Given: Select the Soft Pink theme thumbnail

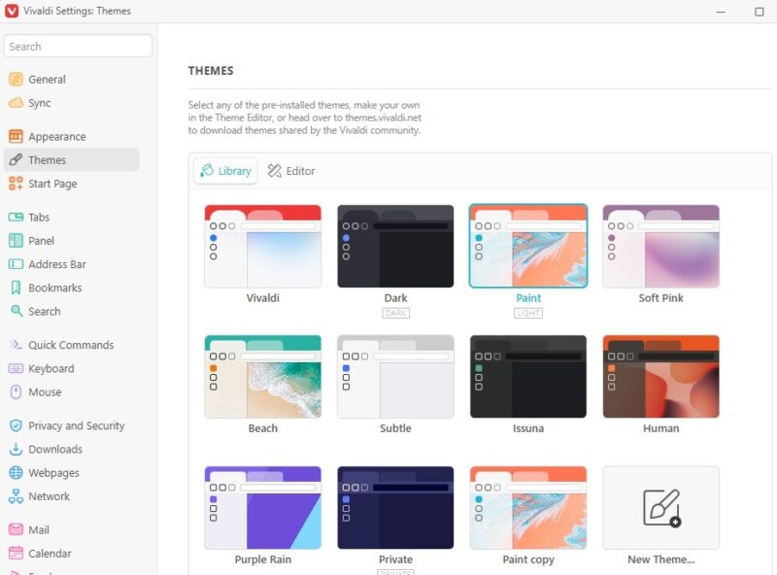Looking at the screenshot, I should pos(660,245).
